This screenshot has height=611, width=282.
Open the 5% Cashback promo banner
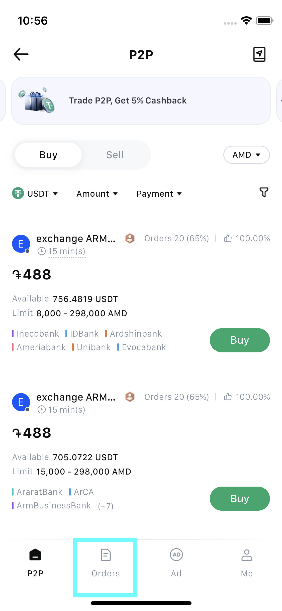point(141,101)
